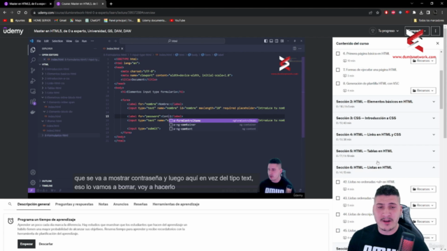Open the Chrome extensions puzzle icon
447x251 pixels.
point(414,13)
